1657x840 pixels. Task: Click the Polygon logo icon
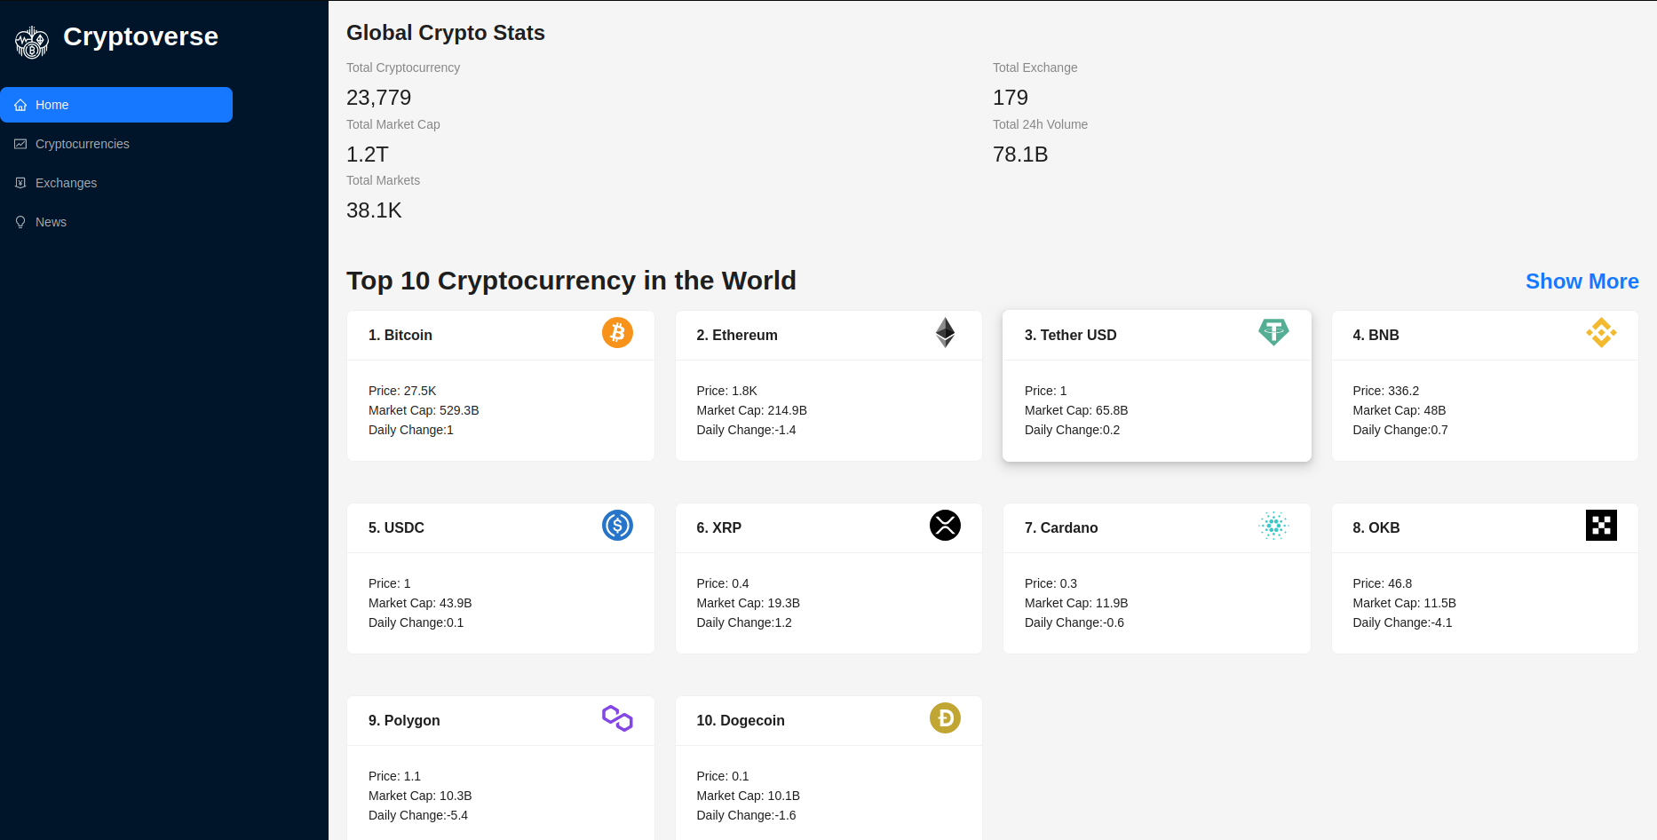[617, 718]
